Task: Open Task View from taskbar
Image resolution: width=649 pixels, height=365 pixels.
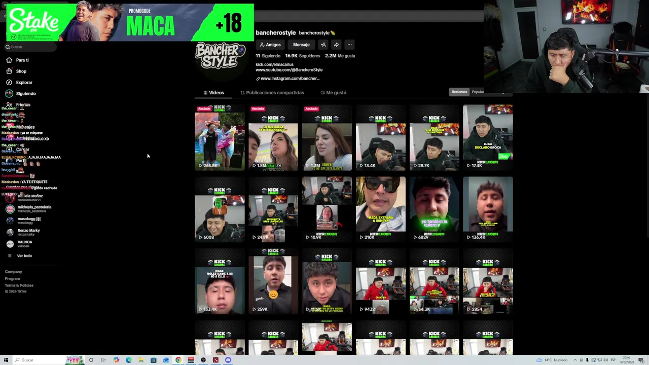Action: [103, 360]
